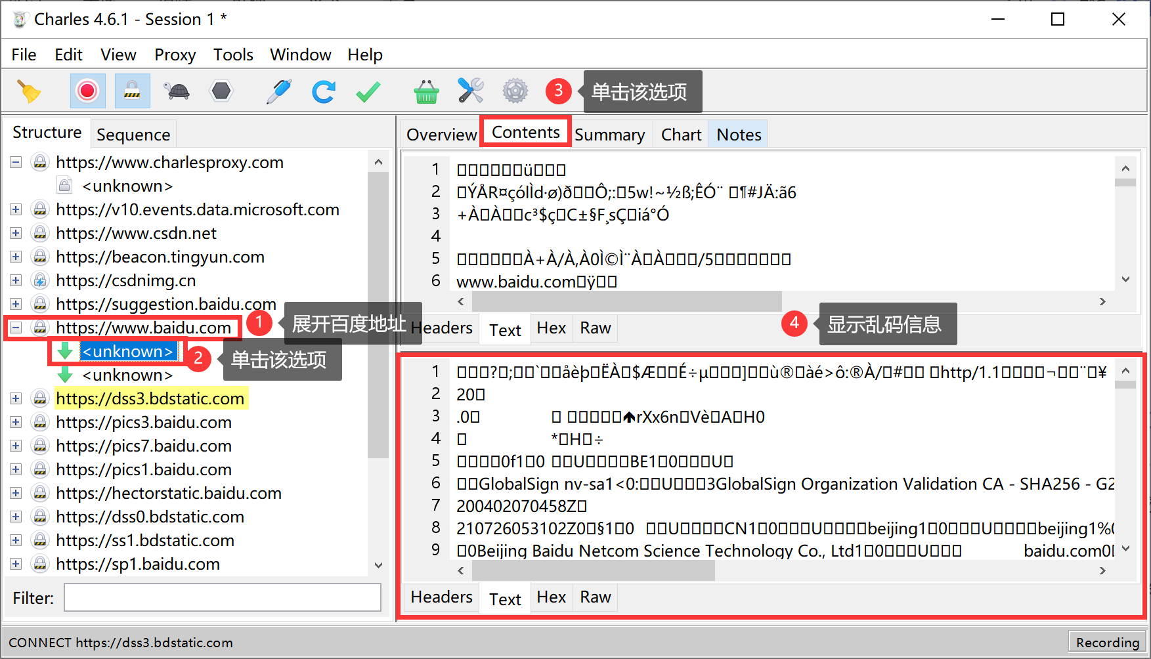Viewport: 1151px width, 659px height.
Task: Open request pane Raw tab
Action: click(595, 328)
